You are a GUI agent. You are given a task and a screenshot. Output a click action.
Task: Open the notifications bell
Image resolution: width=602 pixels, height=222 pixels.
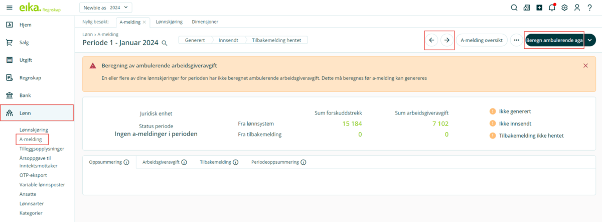[x=552, y=8]
